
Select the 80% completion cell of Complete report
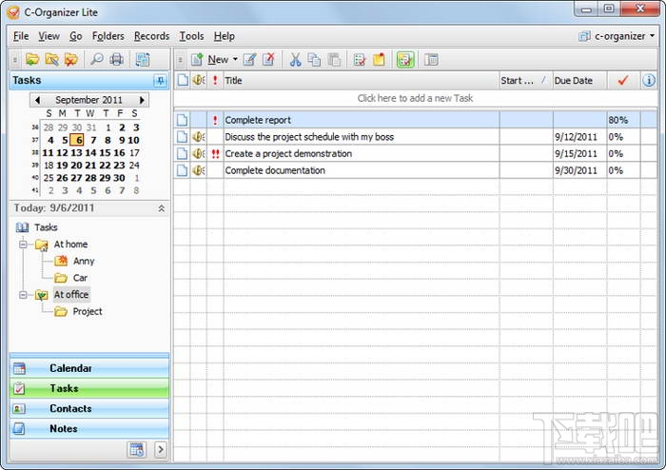pyautogui.click(x=623, y=120)
